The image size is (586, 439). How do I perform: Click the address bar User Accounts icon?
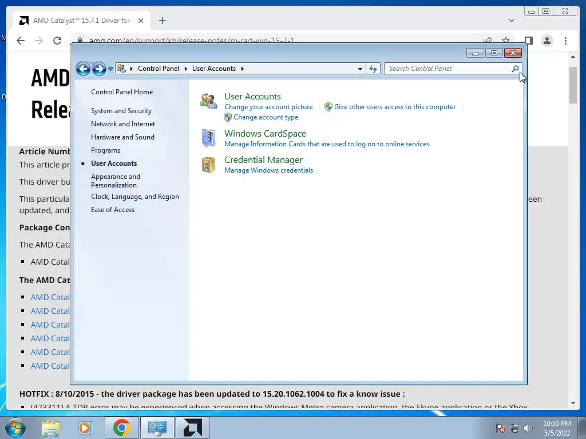(121, 69)
